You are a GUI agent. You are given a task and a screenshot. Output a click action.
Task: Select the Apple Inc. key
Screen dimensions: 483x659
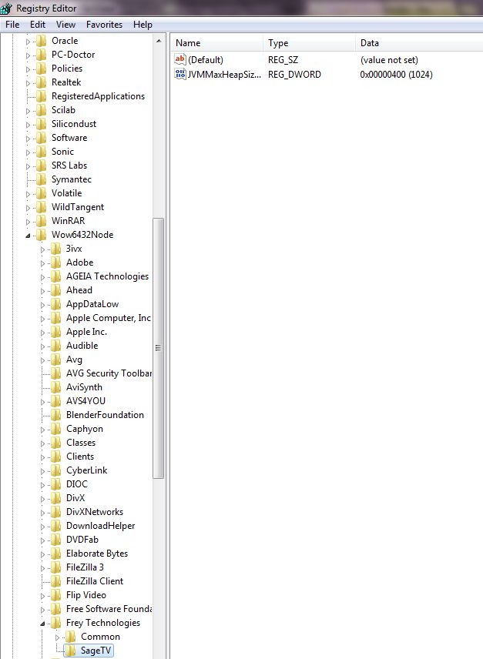[x=86, y=332]
